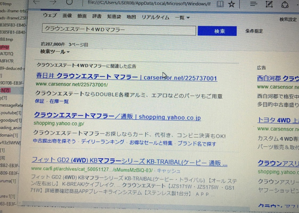The image size is (299, 213).
Task: Expand the 一覧 dropdown menu
Action: 182,18
